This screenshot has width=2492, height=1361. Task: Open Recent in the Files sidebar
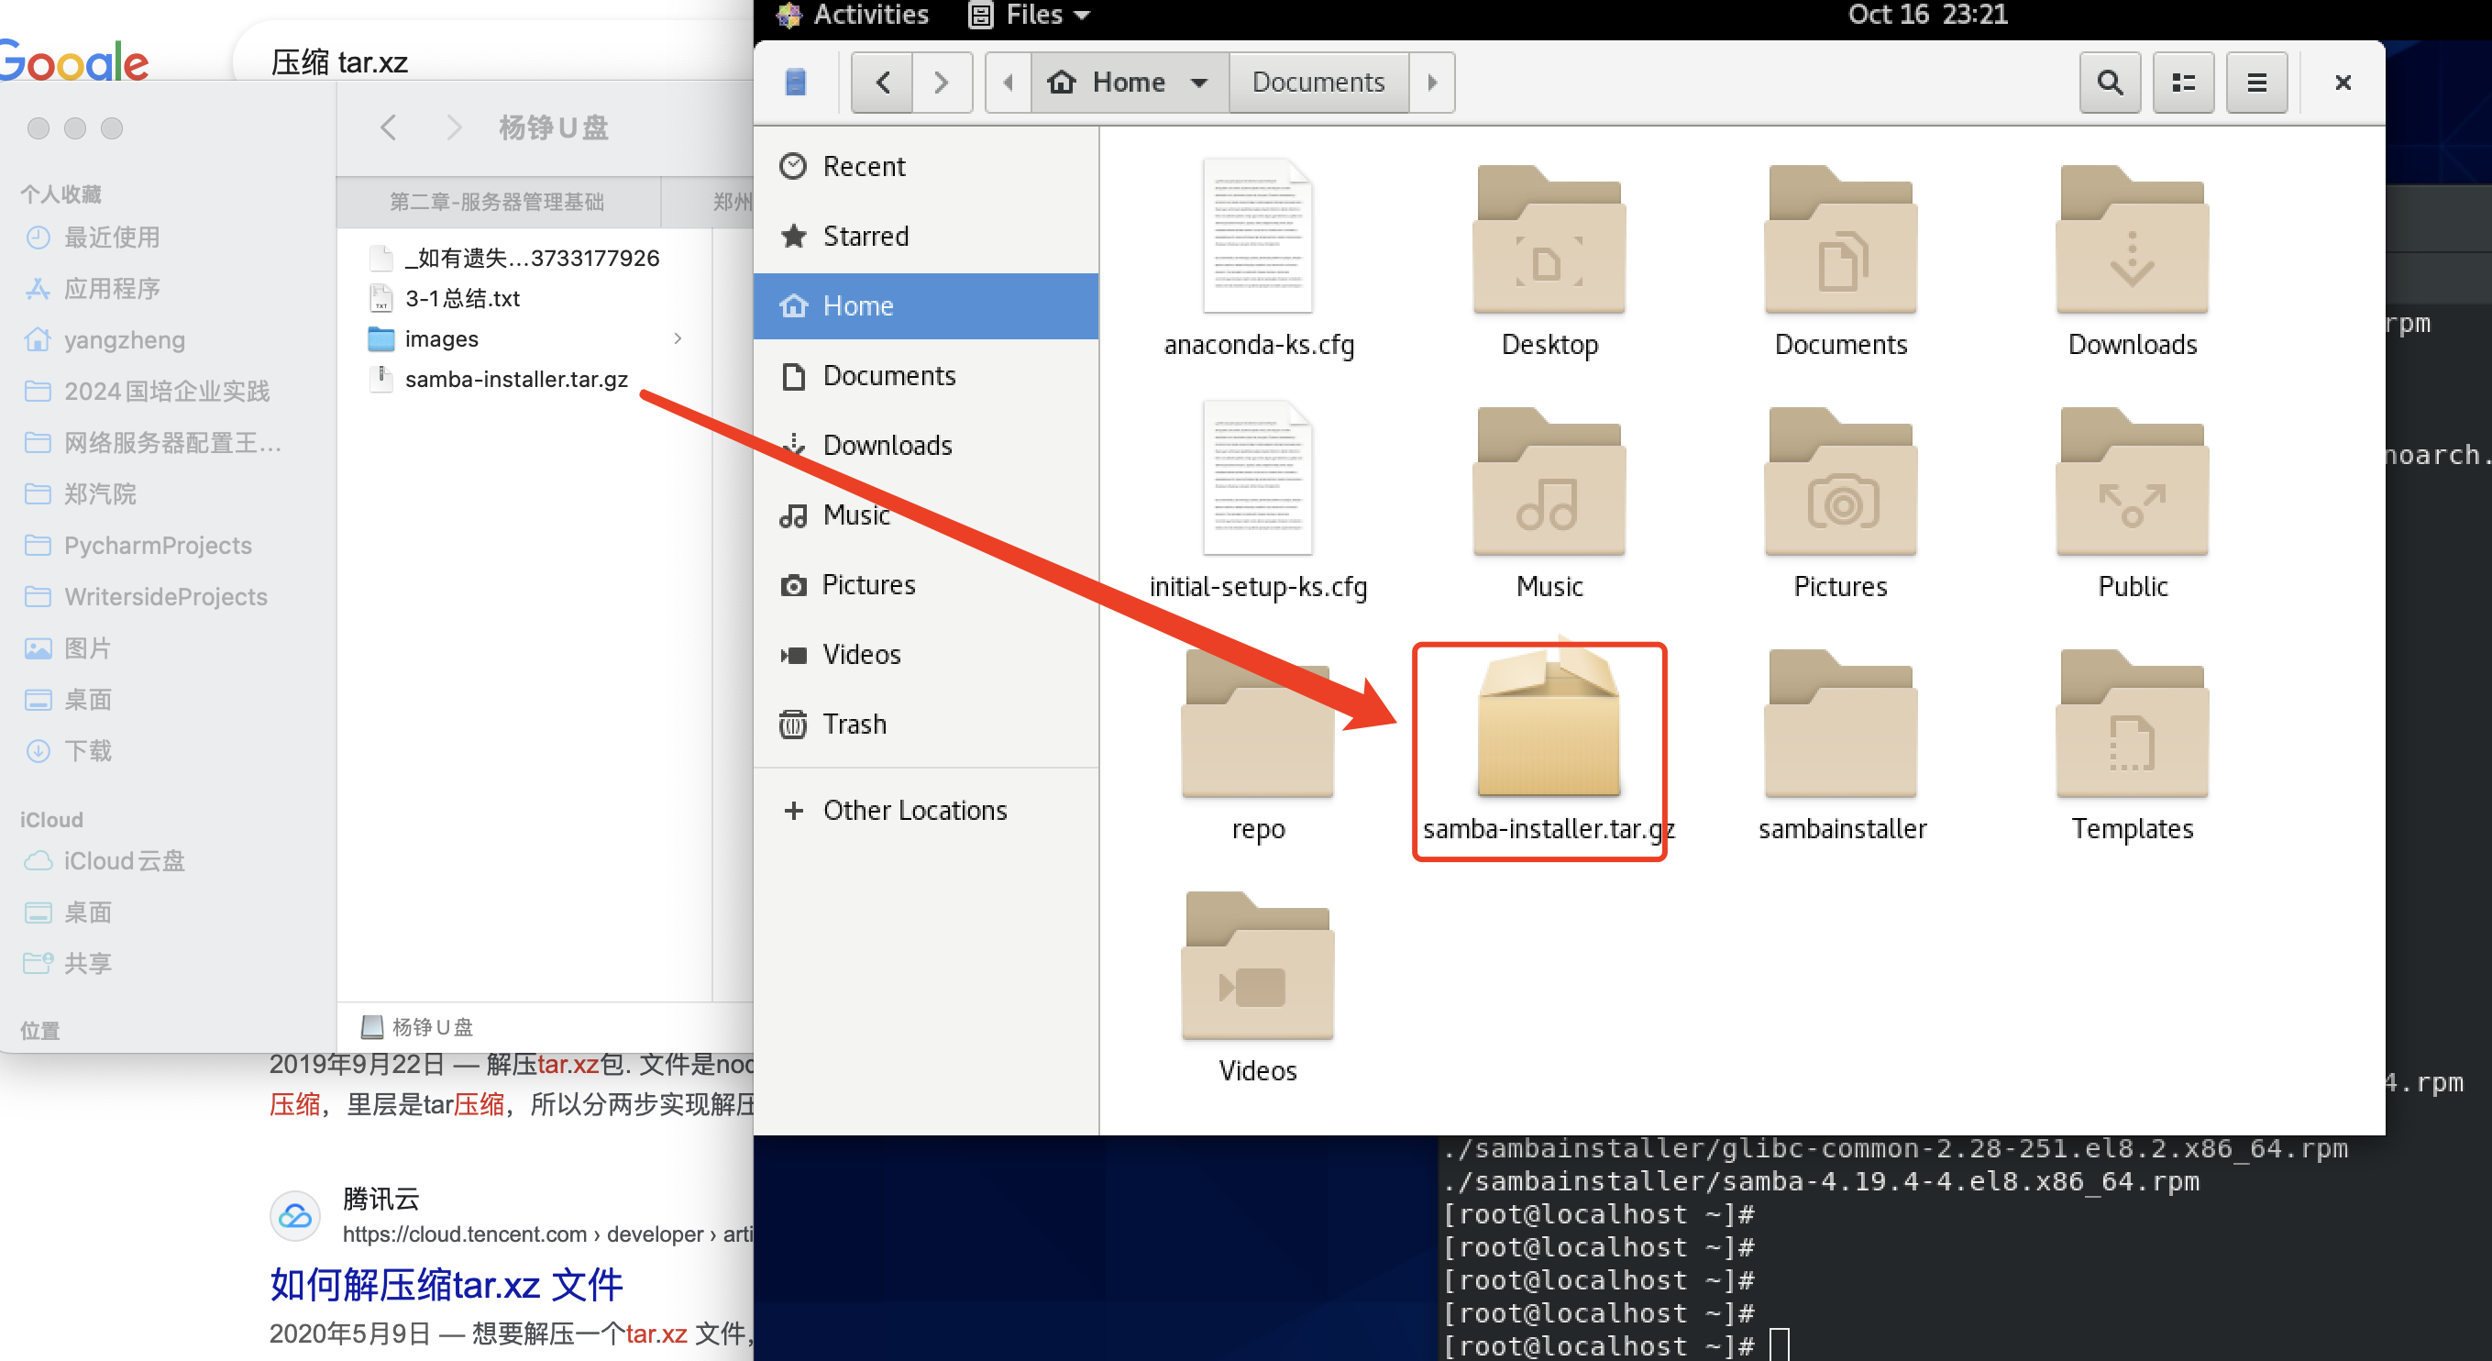(x=863, y=167)
